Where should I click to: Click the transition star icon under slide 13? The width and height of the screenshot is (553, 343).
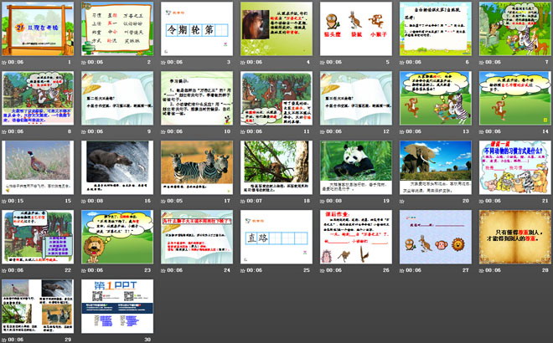[x=402, y=131]
